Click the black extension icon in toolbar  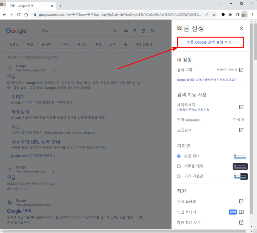pos(223,15)
